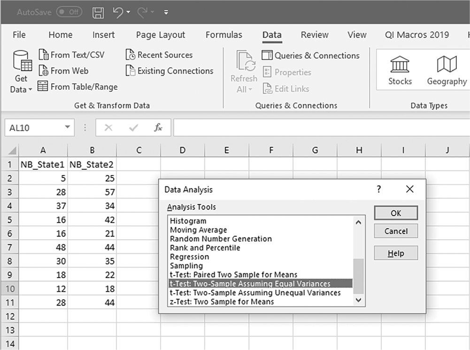
Task: Import data using From Text/CSV
Action: [72, 55]
